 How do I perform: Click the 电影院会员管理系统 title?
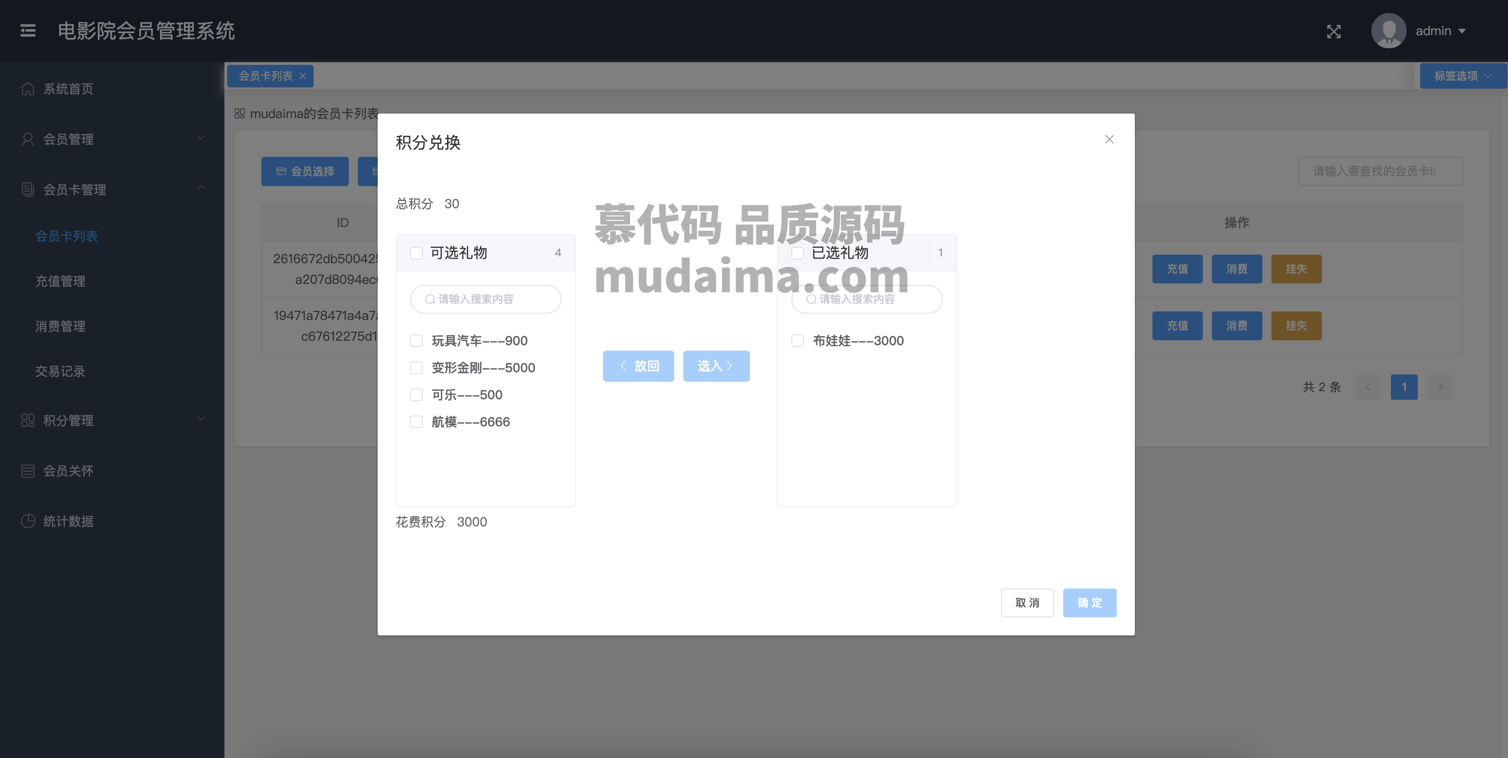coord(146,31)
